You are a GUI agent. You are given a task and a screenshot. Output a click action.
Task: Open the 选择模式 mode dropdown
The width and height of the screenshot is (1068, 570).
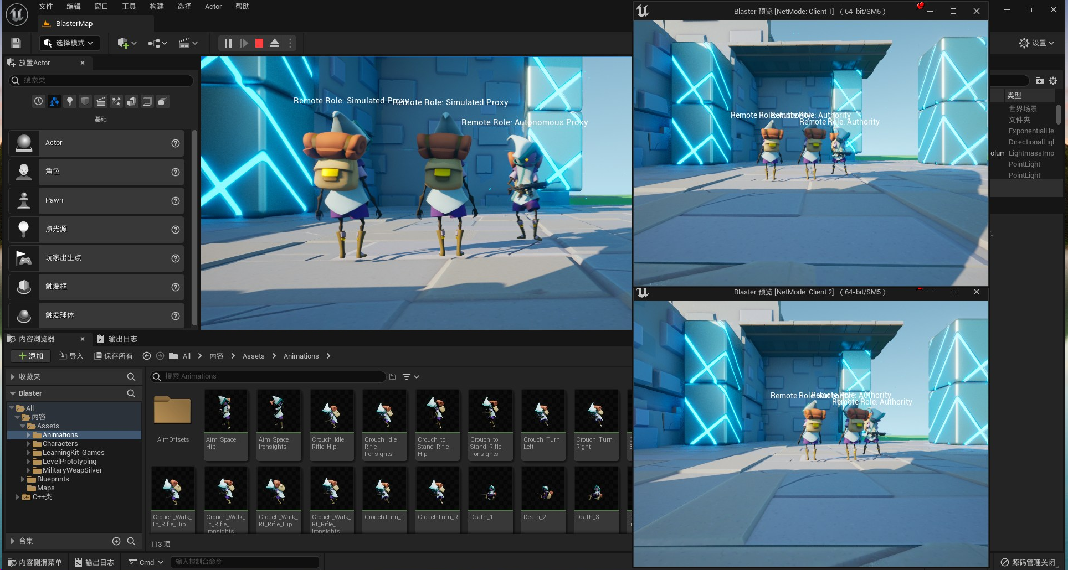tap(69, 43)
